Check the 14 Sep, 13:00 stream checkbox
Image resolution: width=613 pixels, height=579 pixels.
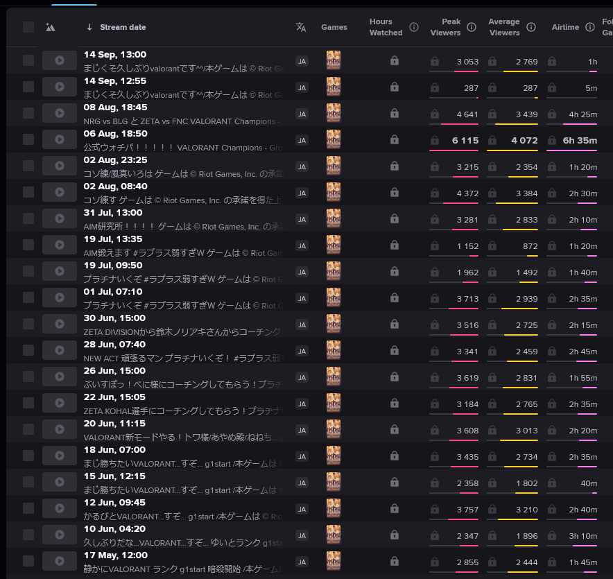click(x=28, y=60)
